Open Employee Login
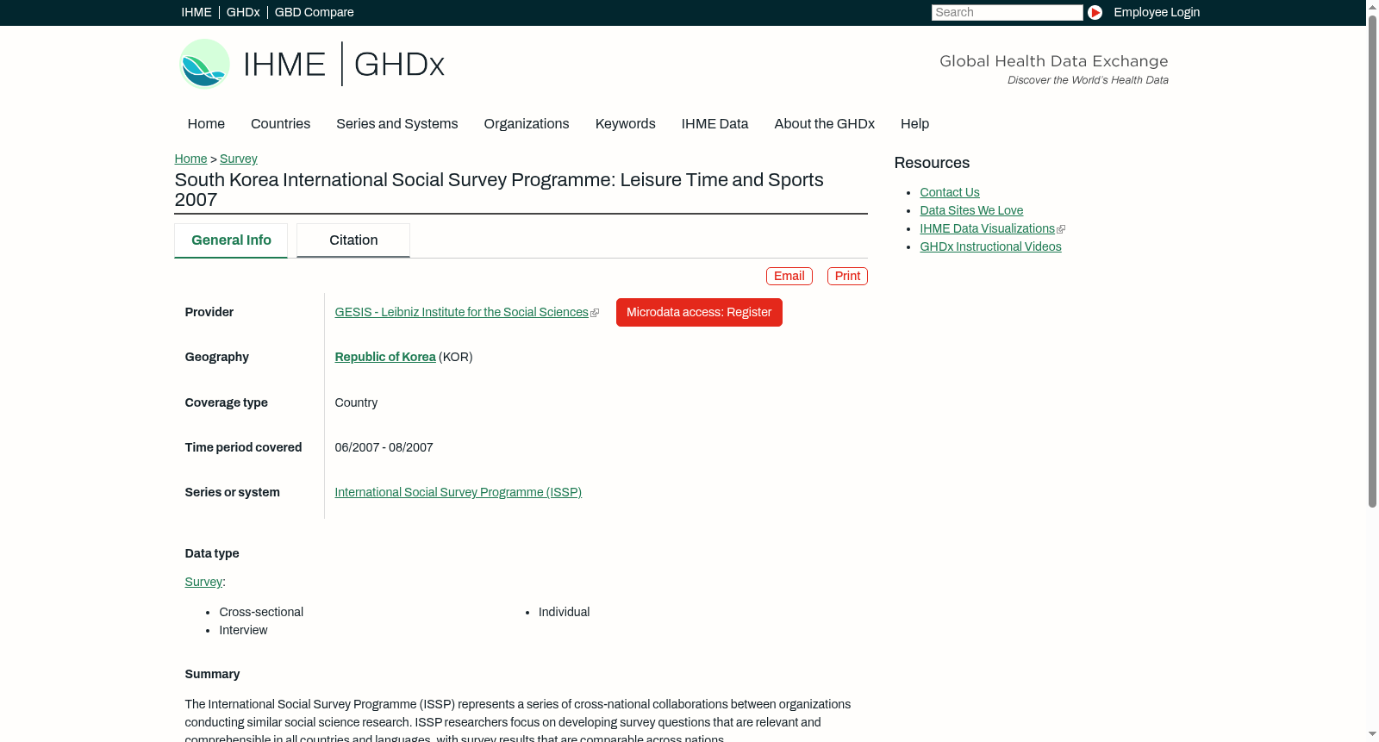 (x=1157, y=12)
